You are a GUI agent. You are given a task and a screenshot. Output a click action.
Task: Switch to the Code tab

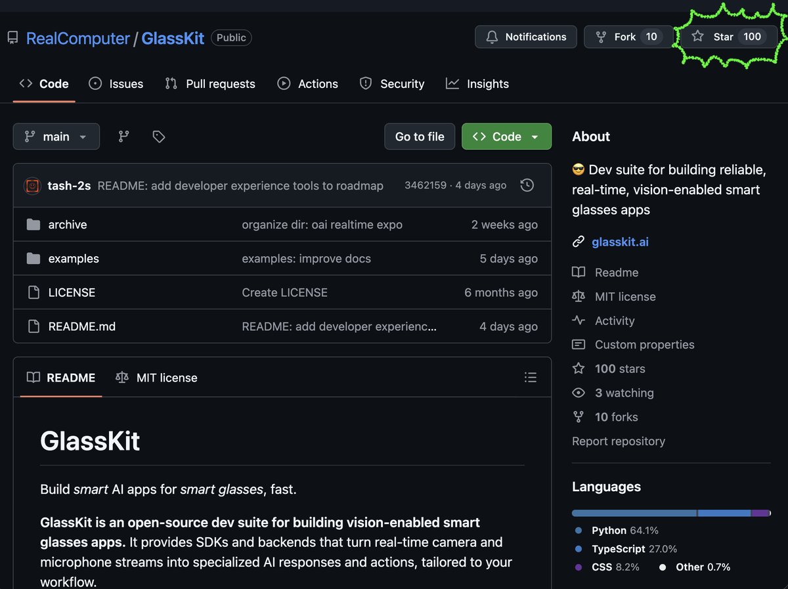coord(44,83)
